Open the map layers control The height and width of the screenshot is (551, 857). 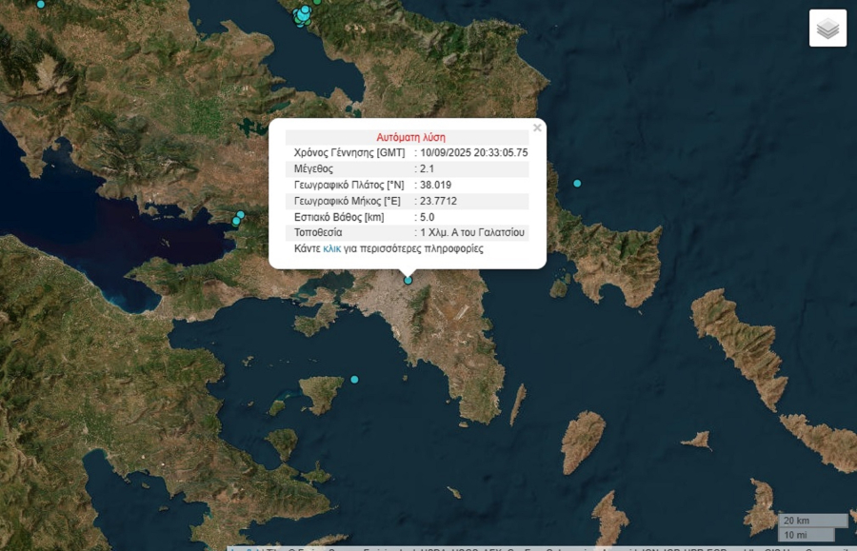point(827,28)
